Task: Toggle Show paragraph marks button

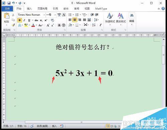Action: click(x=101, y=25)
